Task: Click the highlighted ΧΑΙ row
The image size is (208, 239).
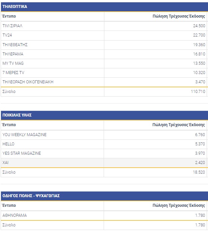Action: point(6,163)
